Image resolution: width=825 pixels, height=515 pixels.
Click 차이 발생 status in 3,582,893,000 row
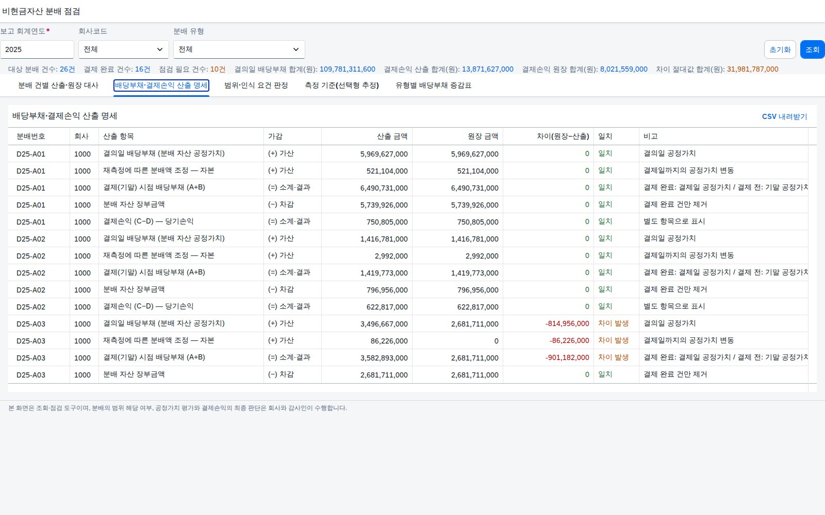(614, 357)
